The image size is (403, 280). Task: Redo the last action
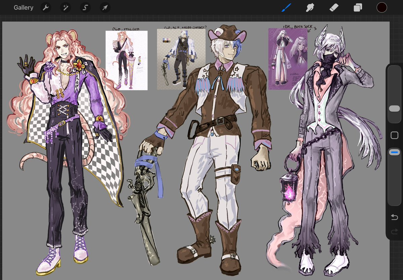click(394, 231)
